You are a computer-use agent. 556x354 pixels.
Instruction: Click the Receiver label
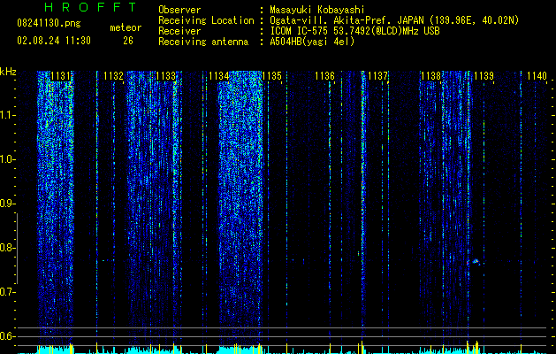pos(179,31)
